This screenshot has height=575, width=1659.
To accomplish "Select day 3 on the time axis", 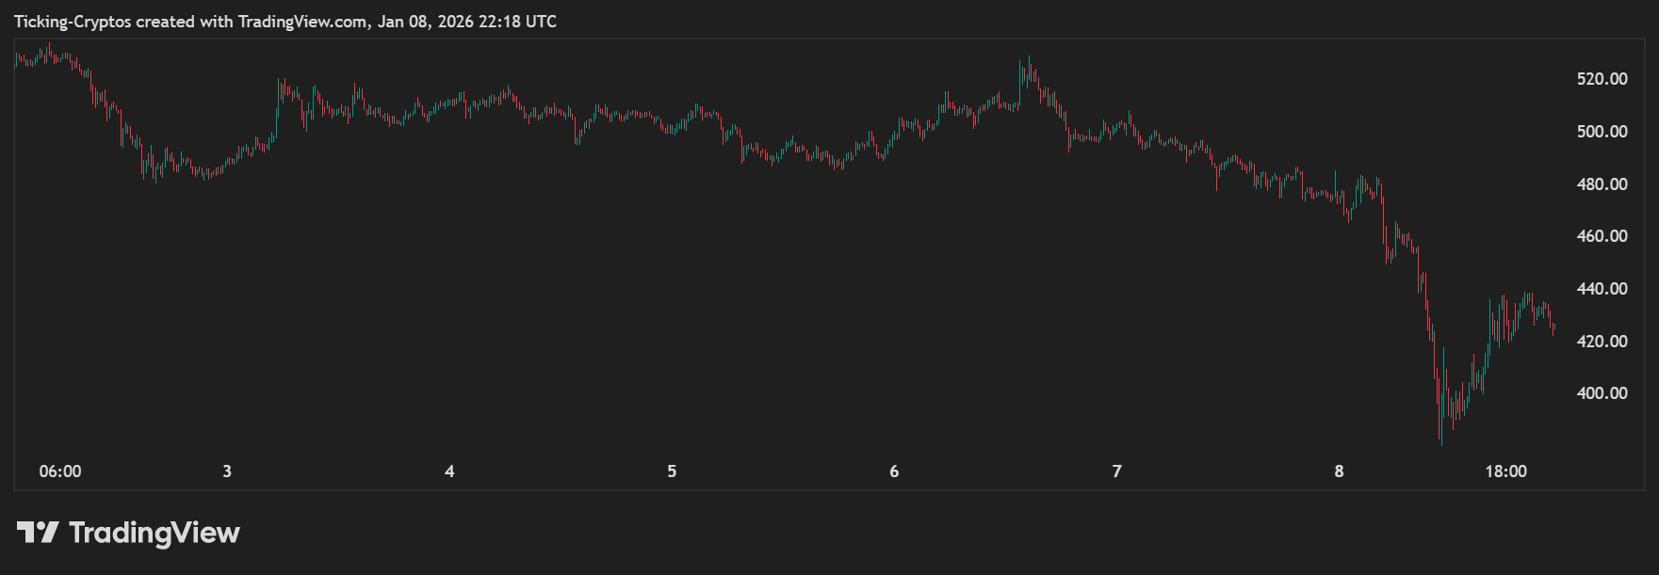I will (227, 471).
